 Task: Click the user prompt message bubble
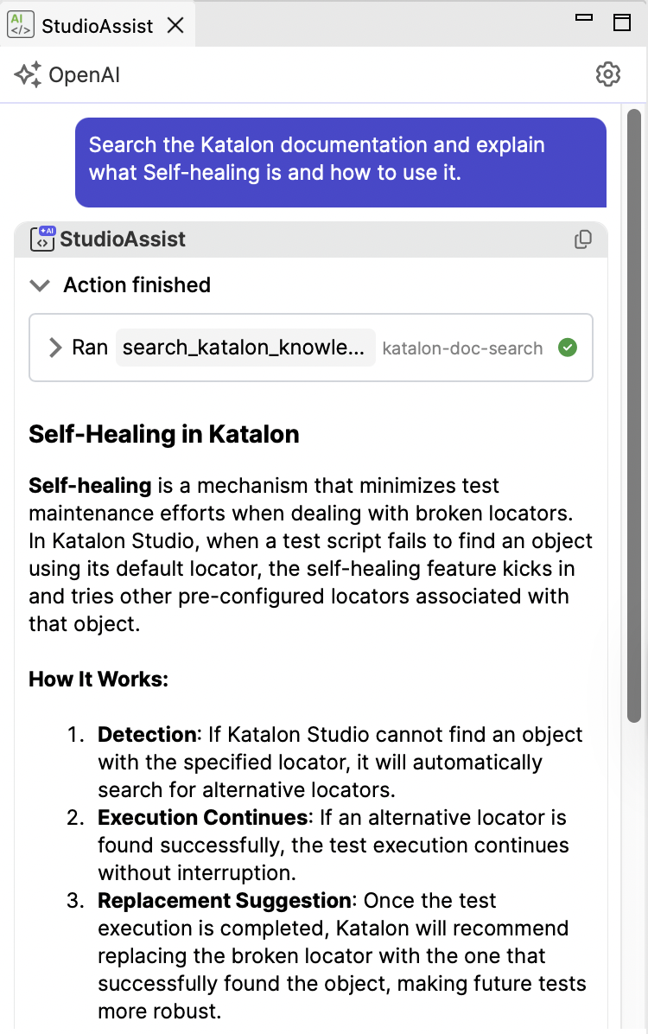click(340, 163)
